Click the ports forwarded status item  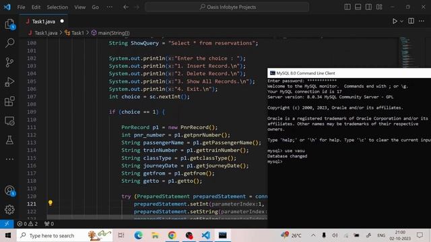49,224
